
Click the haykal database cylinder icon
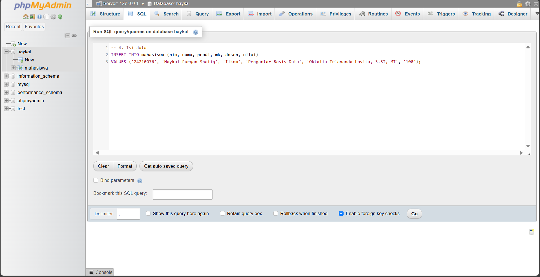click(13, 52)
